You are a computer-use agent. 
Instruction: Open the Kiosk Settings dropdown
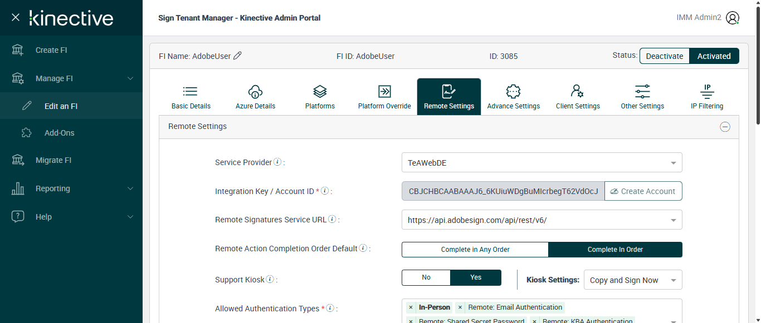(x=633, y=280)
